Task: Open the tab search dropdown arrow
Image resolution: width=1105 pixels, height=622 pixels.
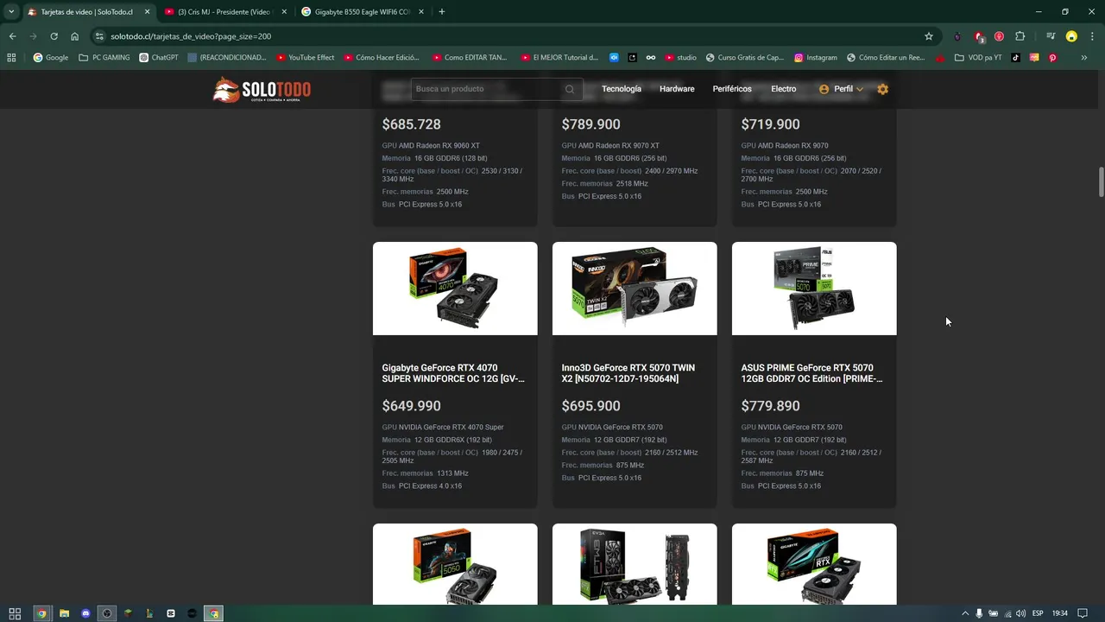Action: click(11, 12)
